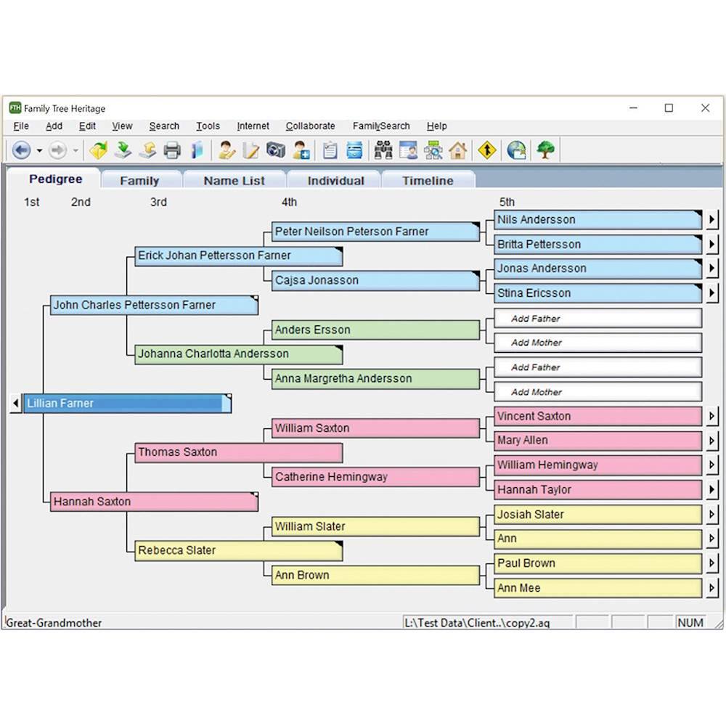Click the green tree icon in toolbar

[x=545, y=150]
